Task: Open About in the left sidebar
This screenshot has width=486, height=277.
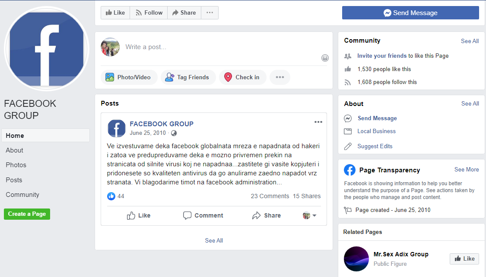Action: pos(14,150)
